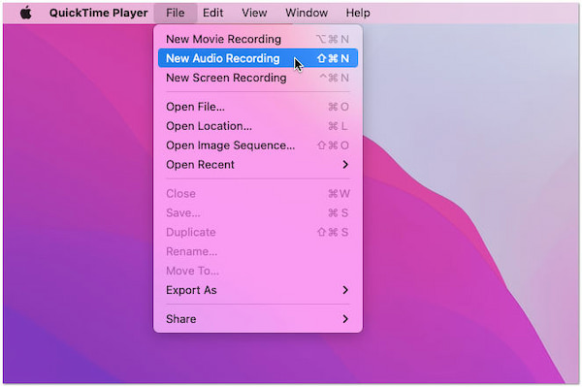Open the QuickTime Player application menu

coord(98,13)
